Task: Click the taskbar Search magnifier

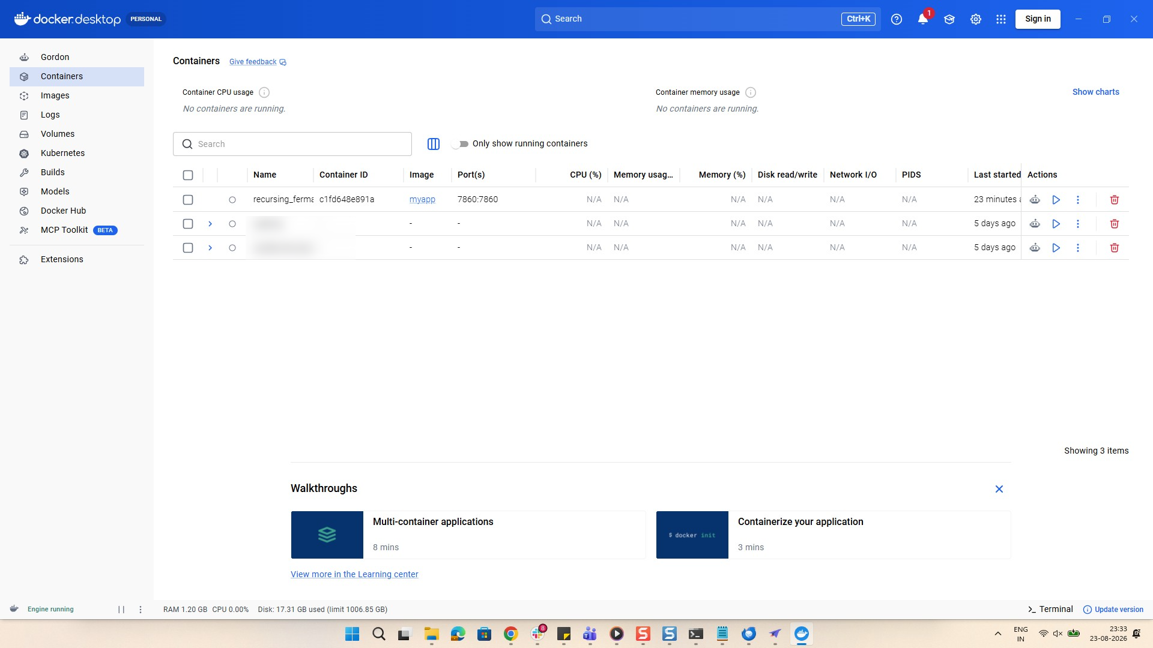Action: pos(379,634)
